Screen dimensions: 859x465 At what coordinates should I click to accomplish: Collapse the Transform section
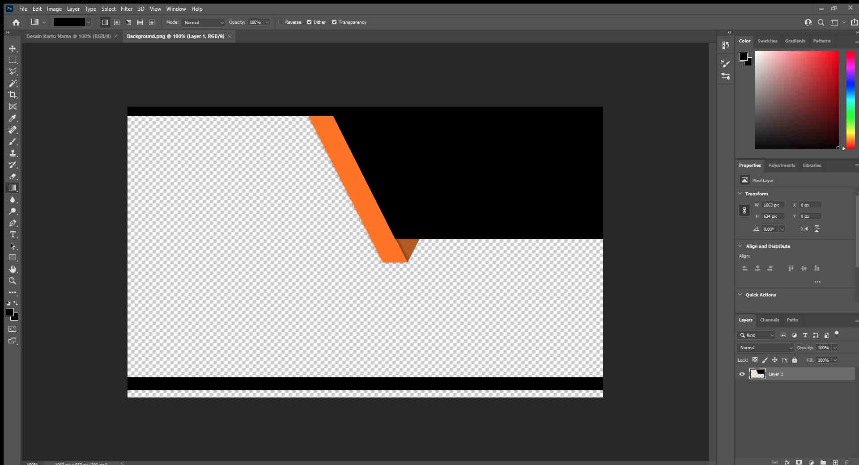point(740,194)
